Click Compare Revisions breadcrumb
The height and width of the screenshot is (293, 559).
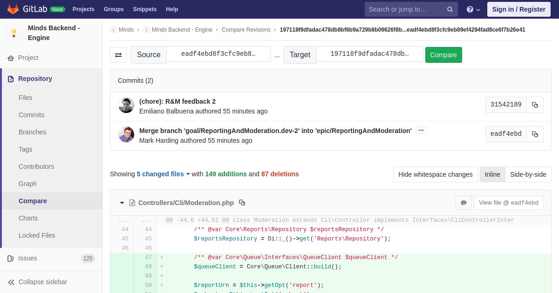coord(246,30)
